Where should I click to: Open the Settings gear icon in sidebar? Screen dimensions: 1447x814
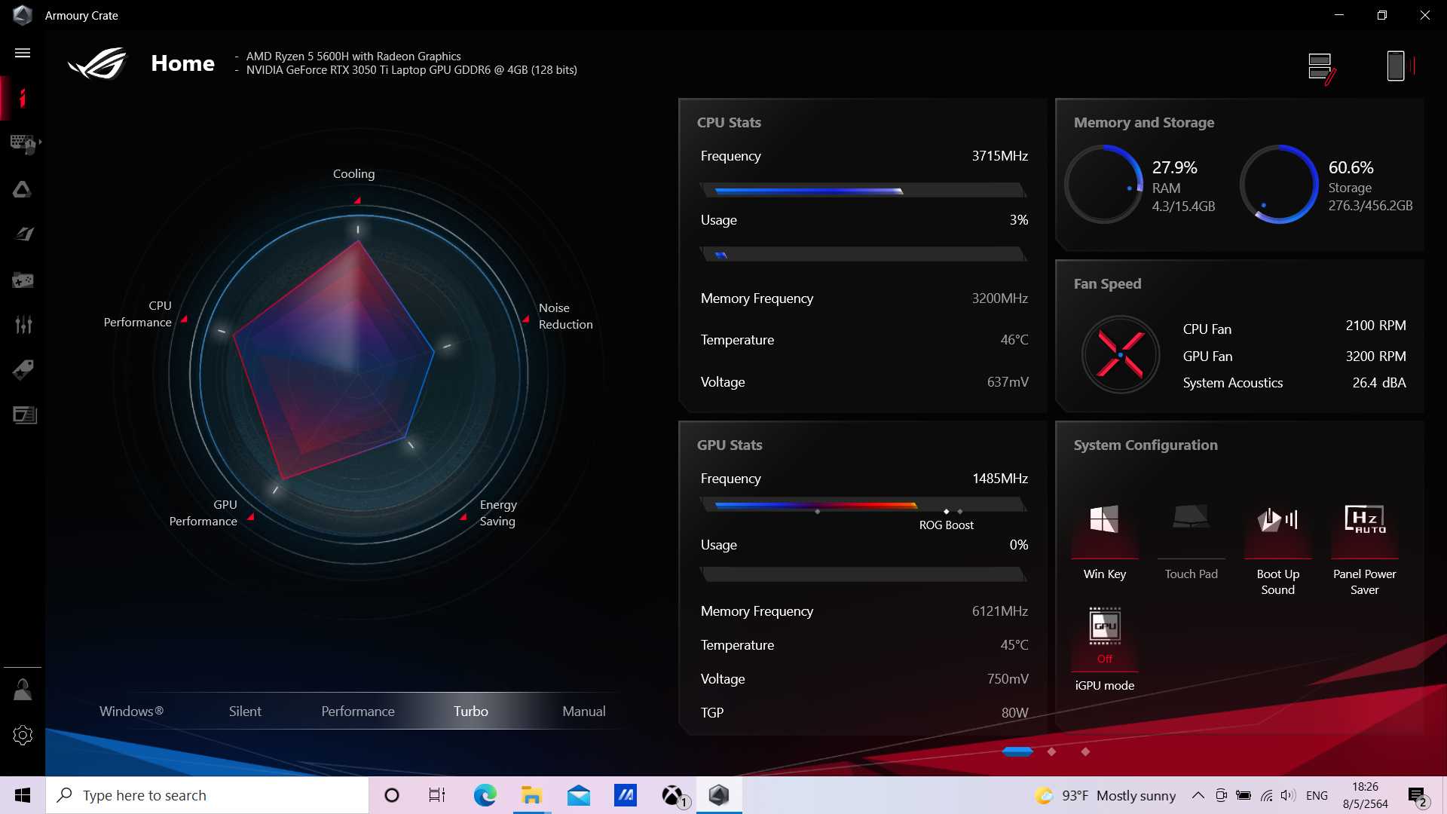(23, 735)
